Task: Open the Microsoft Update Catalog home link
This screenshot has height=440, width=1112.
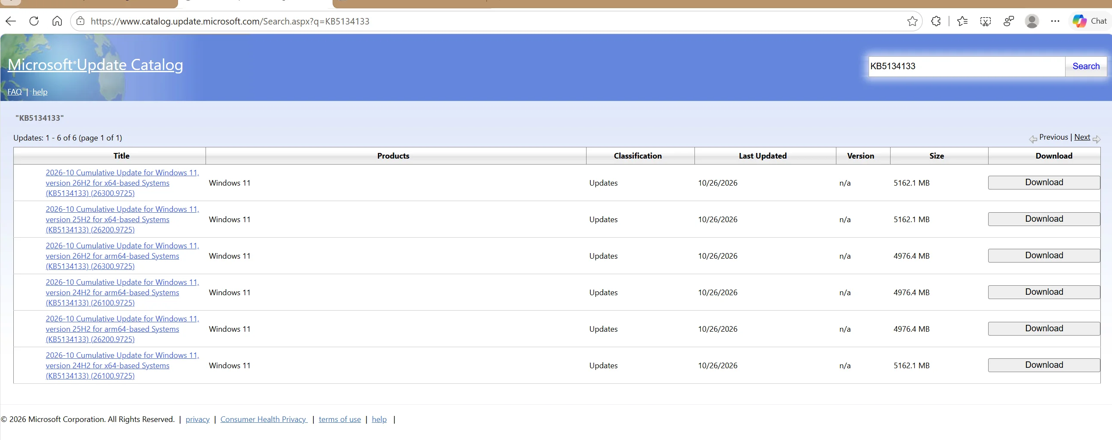Action: (95, 65)
